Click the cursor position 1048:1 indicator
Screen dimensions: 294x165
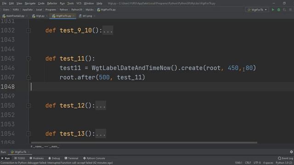click(x=238, y=163)
